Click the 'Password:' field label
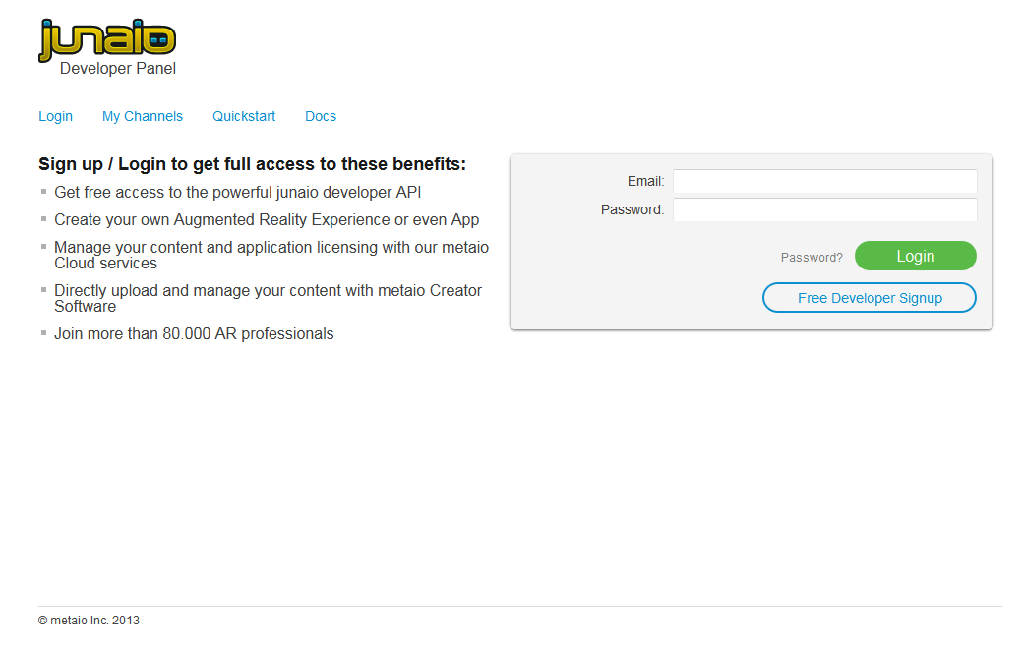Viewport: 1022px width, 652px height. (632, 209)
